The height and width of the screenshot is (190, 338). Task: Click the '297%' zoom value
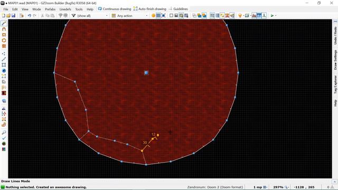point(278,187)
